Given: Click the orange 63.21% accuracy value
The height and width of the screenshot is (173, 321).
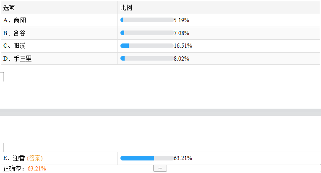Looking at the screenshot, I should (37, 168).
